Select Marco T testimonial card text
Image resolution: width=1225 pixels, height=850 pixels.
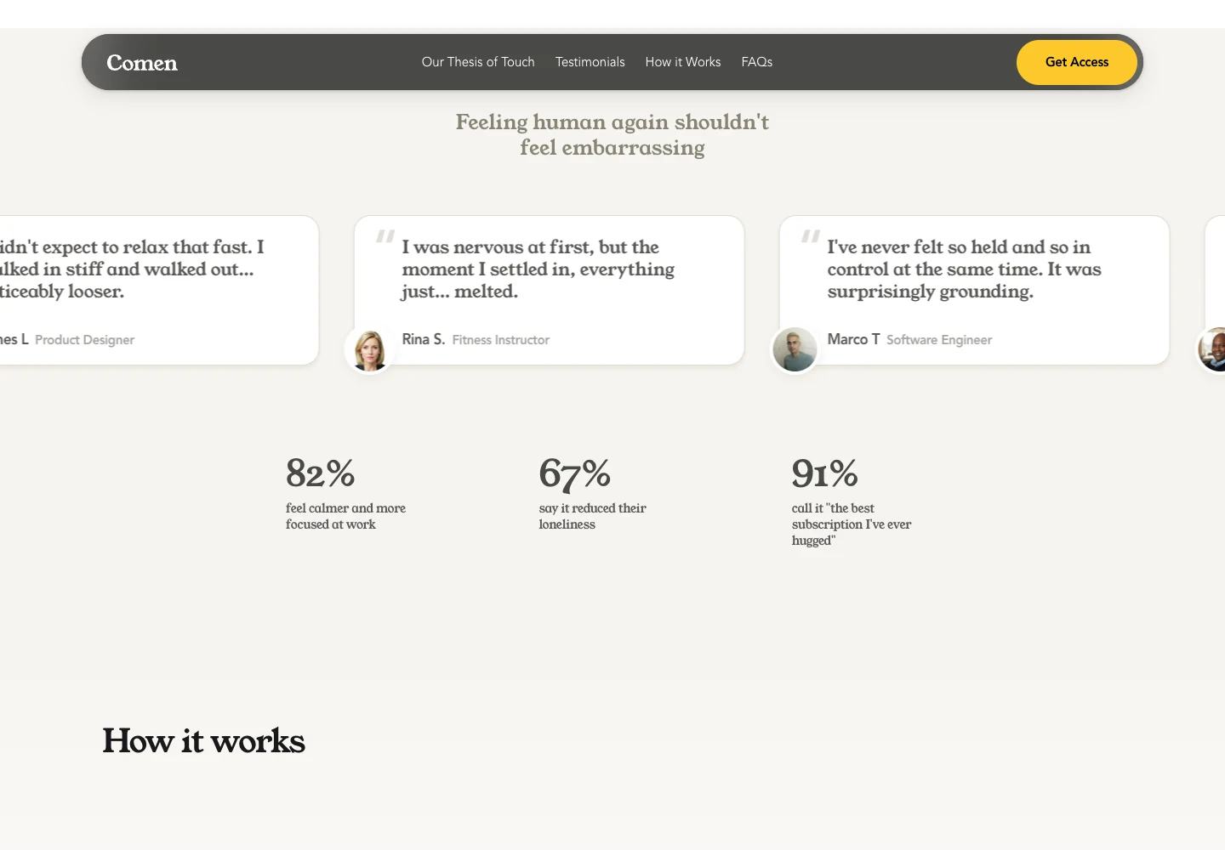[965, 269]
